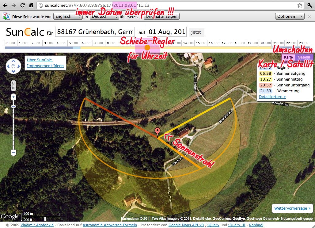This screenshot has height=228, width=315.
Task: Open the browser wrench settings menu
Action: (x=309, y=6)
